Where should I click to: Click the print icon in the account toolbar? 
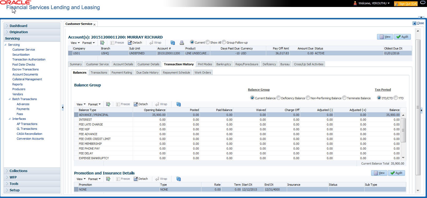[182, 43]
